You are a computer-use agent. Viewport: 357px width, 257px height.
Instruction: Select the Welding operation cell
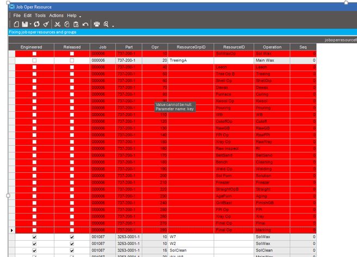tap(272, 169)
